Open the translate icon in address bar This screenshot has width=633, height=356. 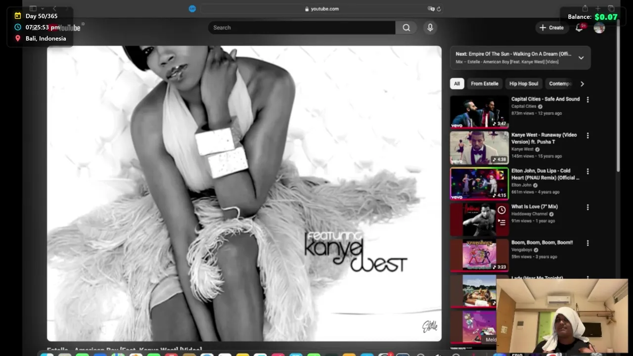[431, 8]
